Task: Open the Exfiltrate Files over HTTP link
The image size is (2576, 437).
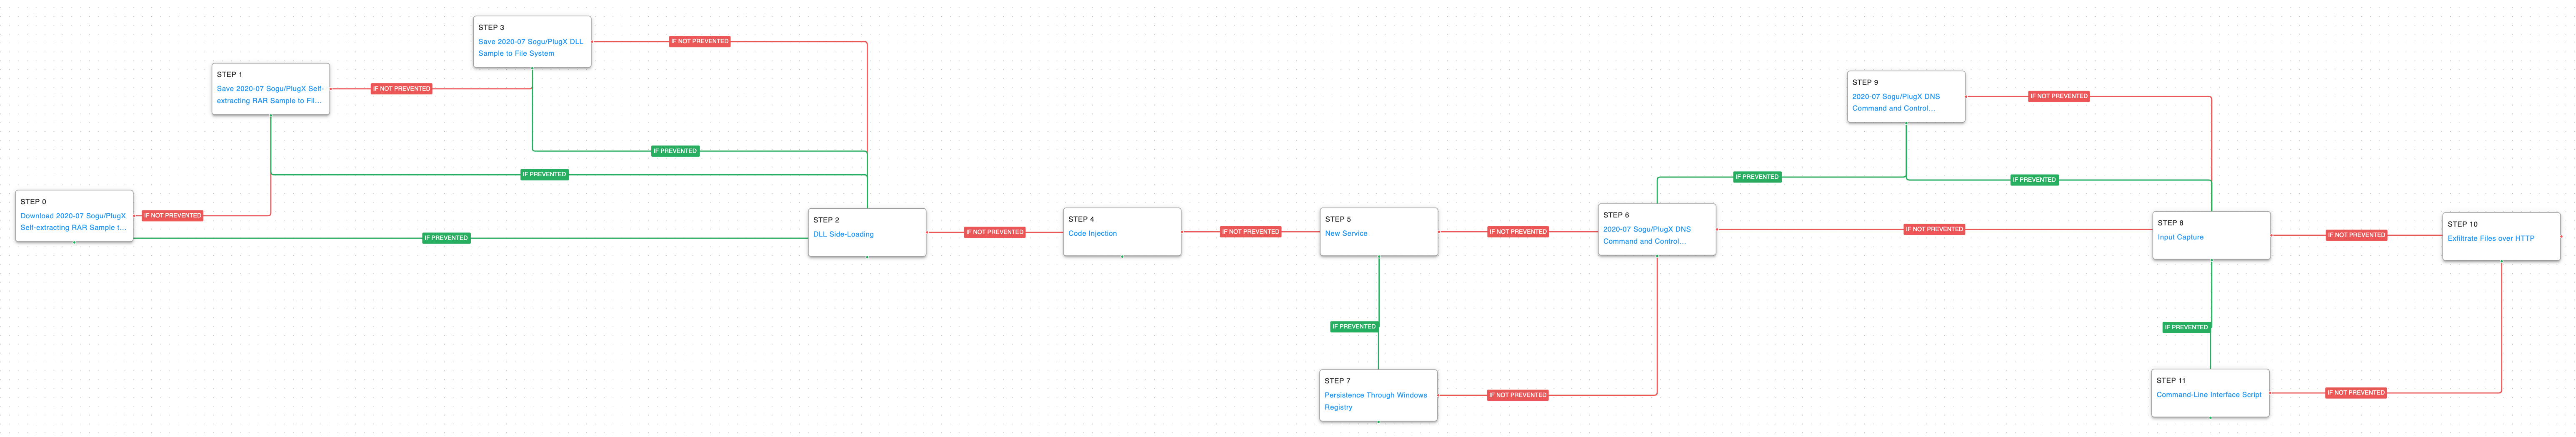Action: pos(2490,238)
